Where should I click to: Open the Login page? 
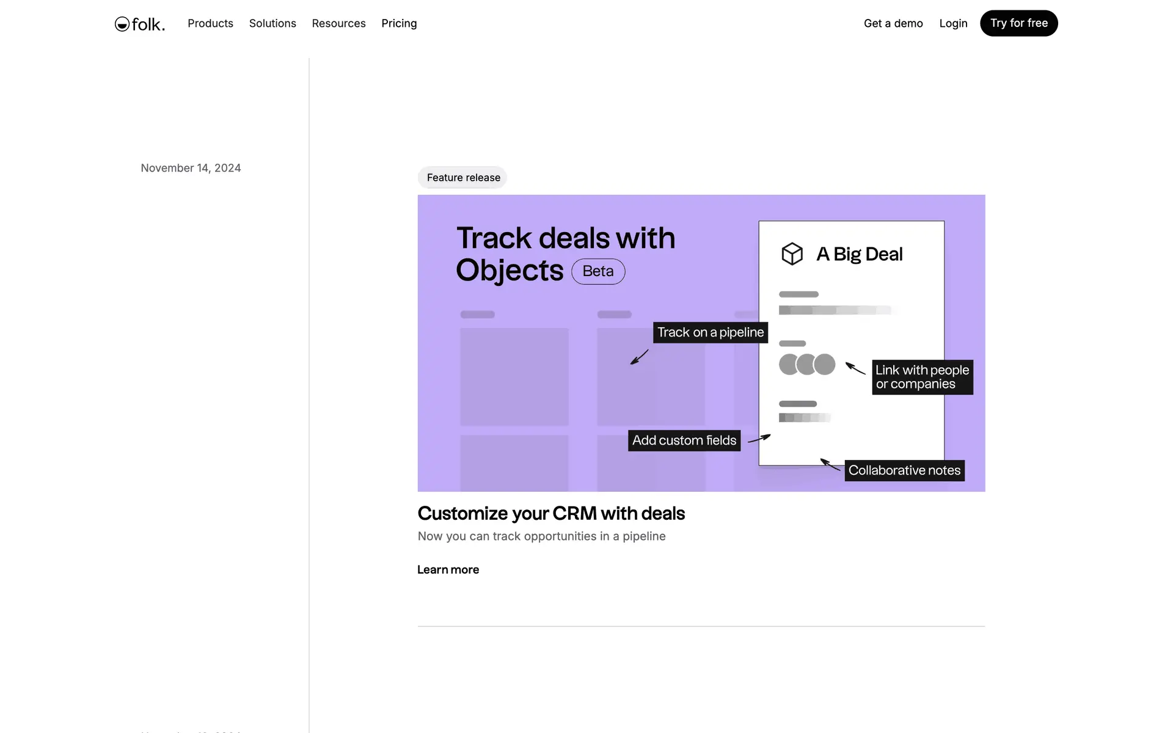[x=953, y=23]
